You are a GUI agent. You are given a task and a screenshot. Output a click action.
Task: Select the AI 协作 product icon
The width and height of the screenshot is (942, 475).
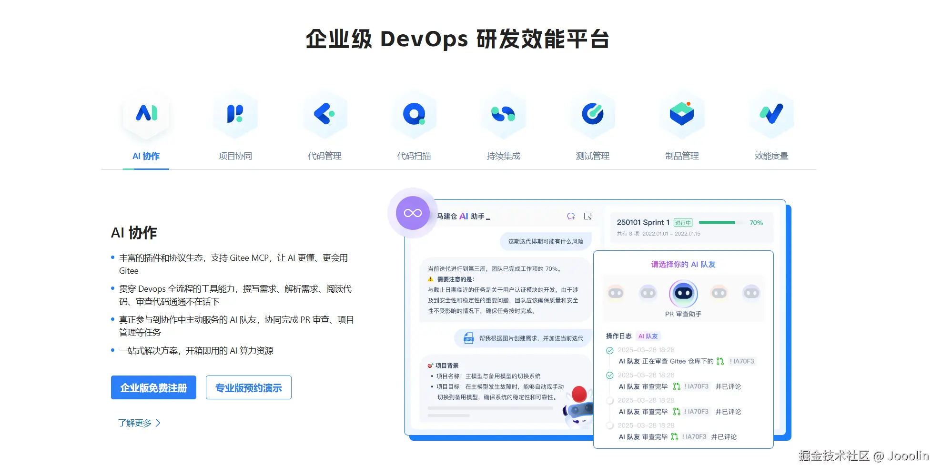pos(146,114)
